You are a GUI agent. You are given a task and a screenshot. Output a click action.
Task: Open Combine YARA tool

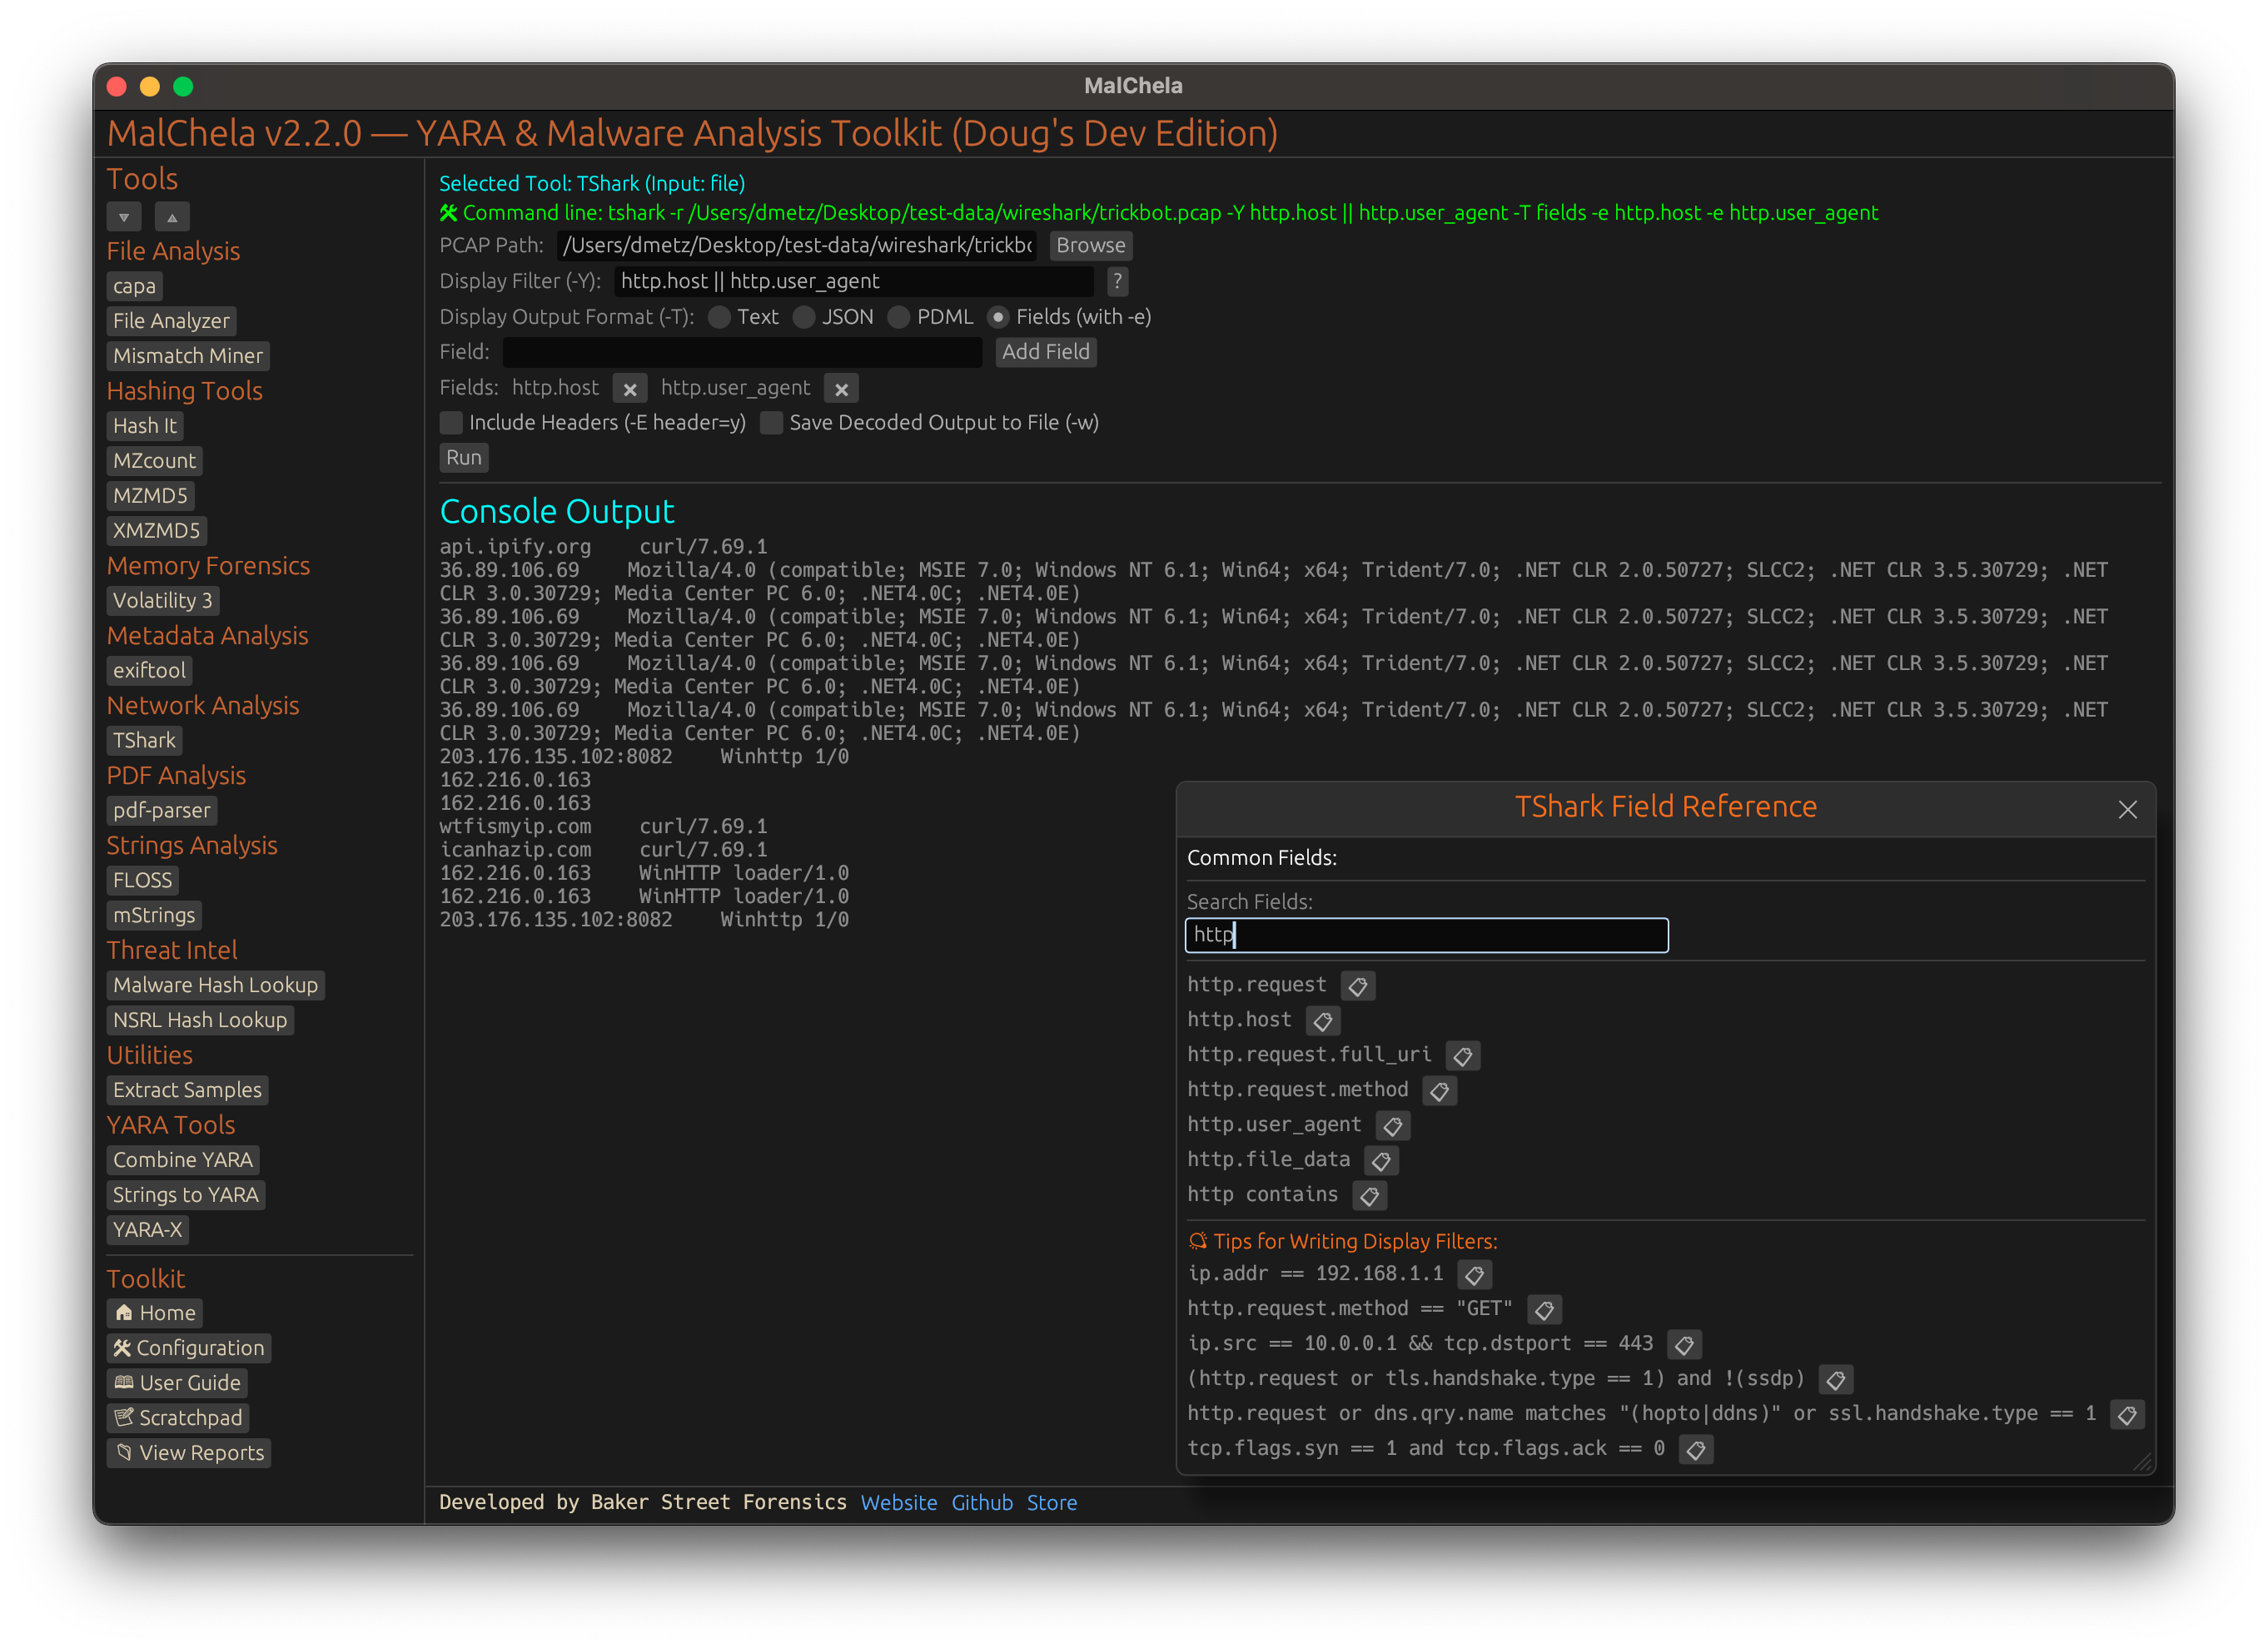coord(183,1161)
